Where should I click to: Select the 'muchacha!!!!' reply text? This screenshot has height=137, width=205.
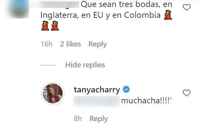(x=146, y=101)
